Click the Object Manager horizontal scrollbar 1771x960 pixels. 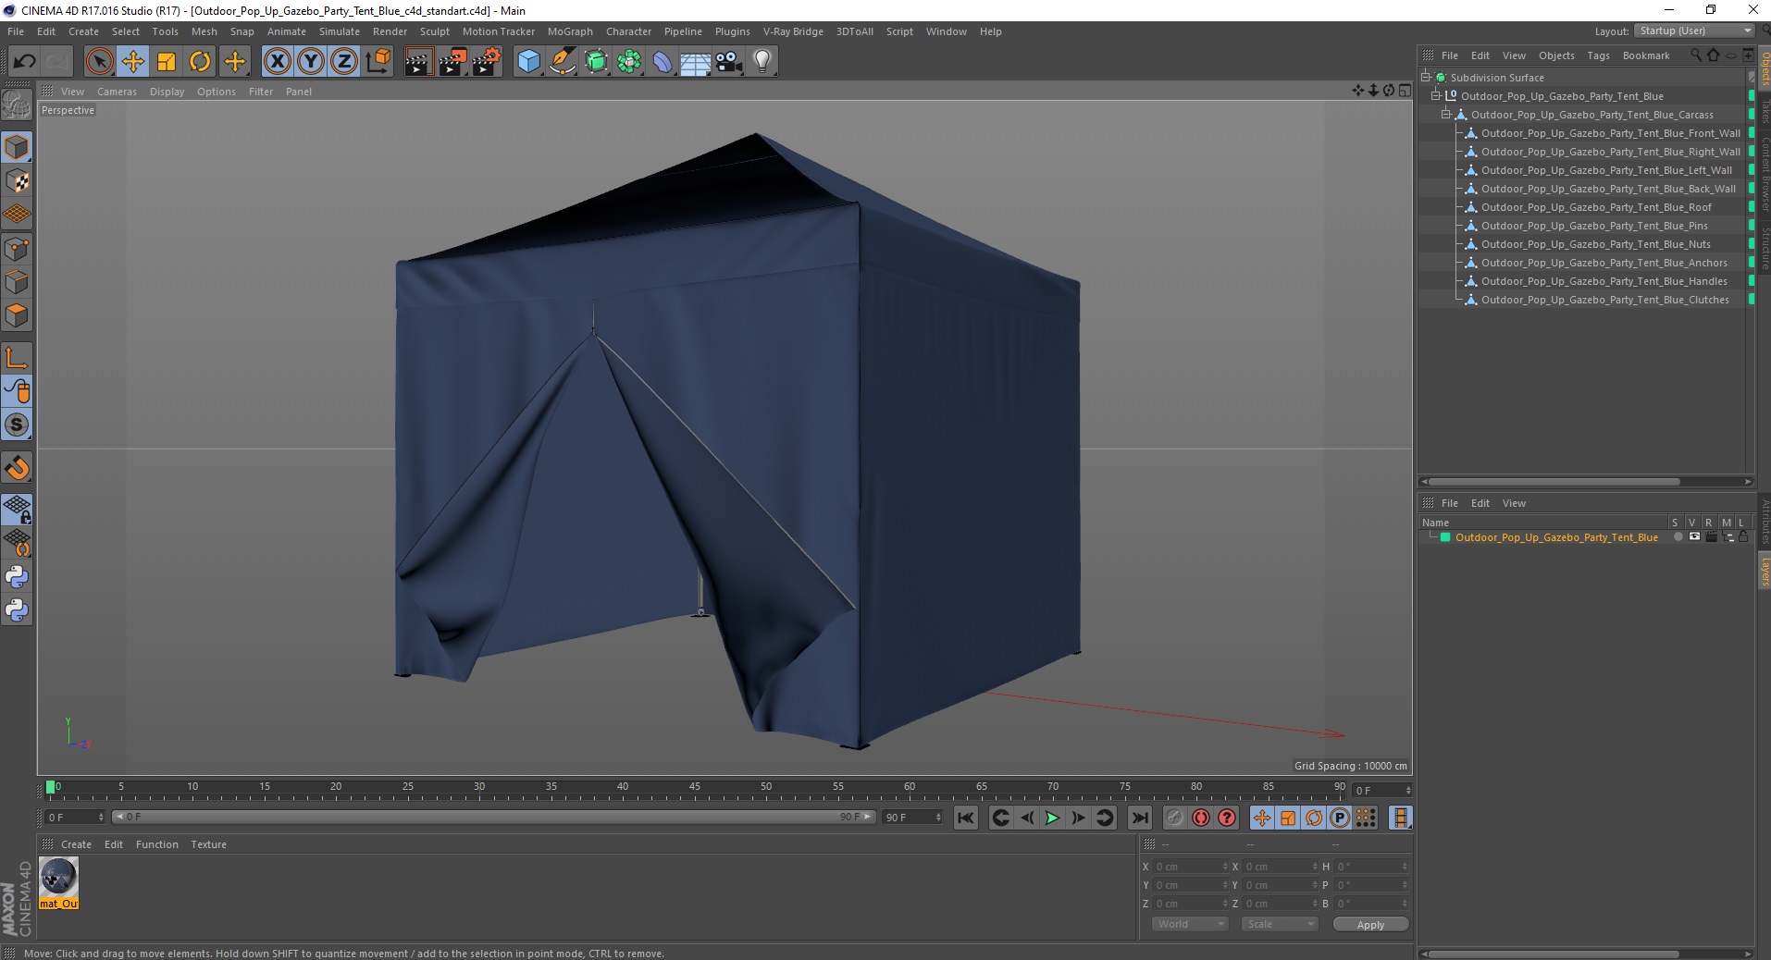1554,482
